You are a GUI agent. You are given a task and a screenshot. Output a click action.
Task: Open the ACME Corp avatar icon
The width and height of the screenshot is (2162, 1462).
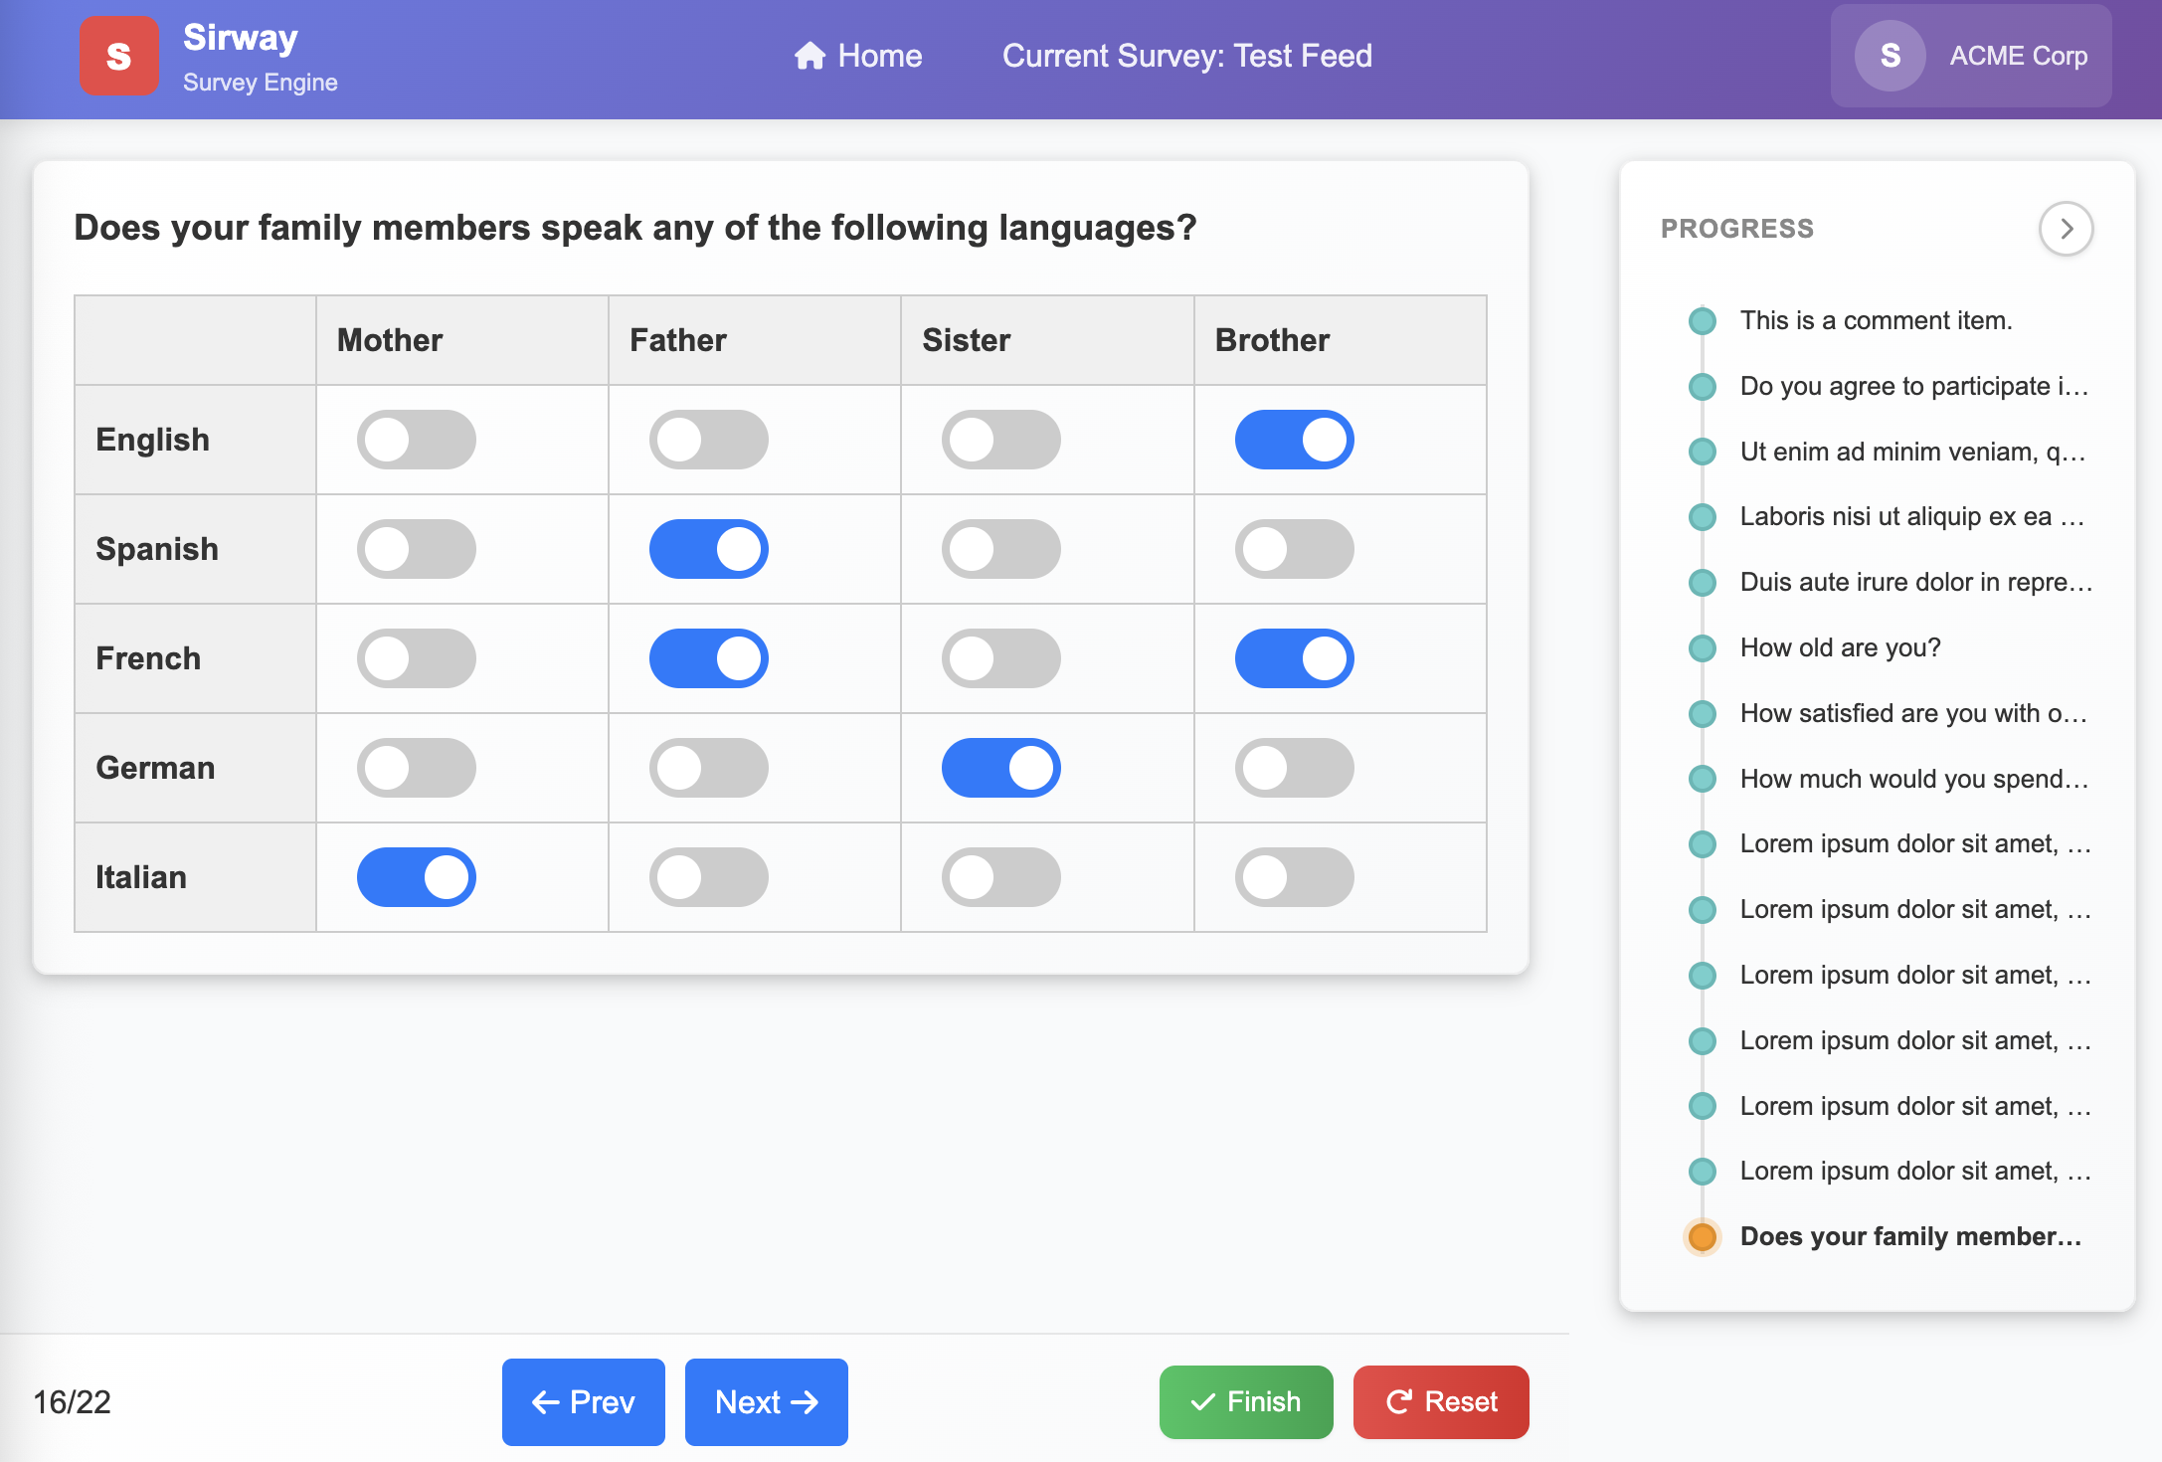click(1888, 56)
